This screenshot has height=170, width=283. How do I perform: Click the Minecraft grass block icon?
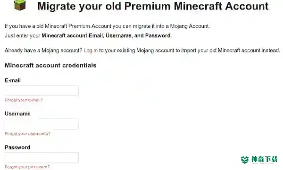[x=20, y=5]
